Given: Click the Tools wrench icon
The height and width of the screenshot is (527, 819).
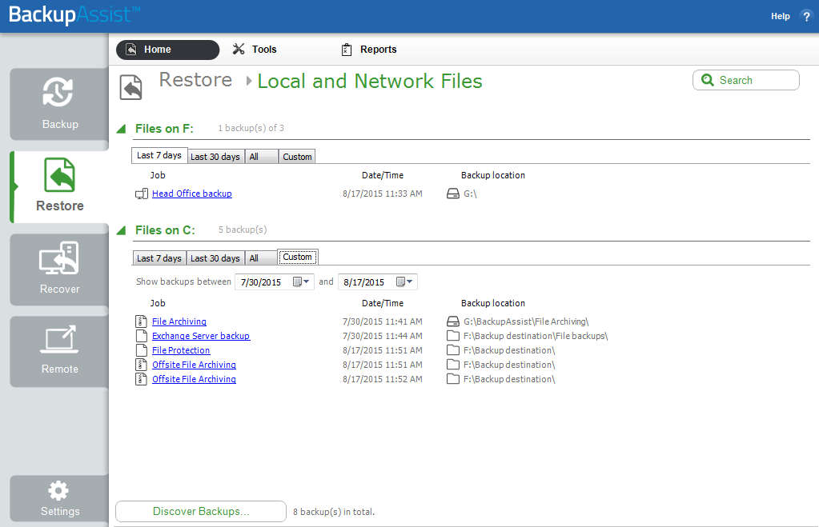Looking at the screenshot, I should tap(239, 49).
